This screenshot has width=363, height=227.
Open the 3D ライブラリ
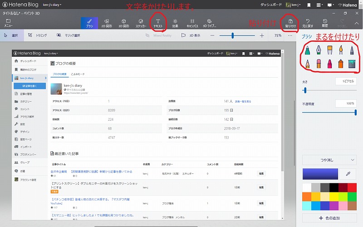pos(209,23)
